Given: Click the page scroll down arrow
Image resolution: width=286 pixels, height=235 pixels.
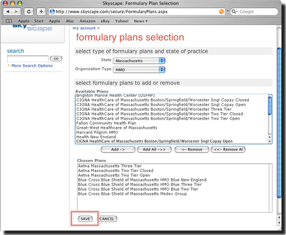Looking at the screenshot, I should coord(279,222).
